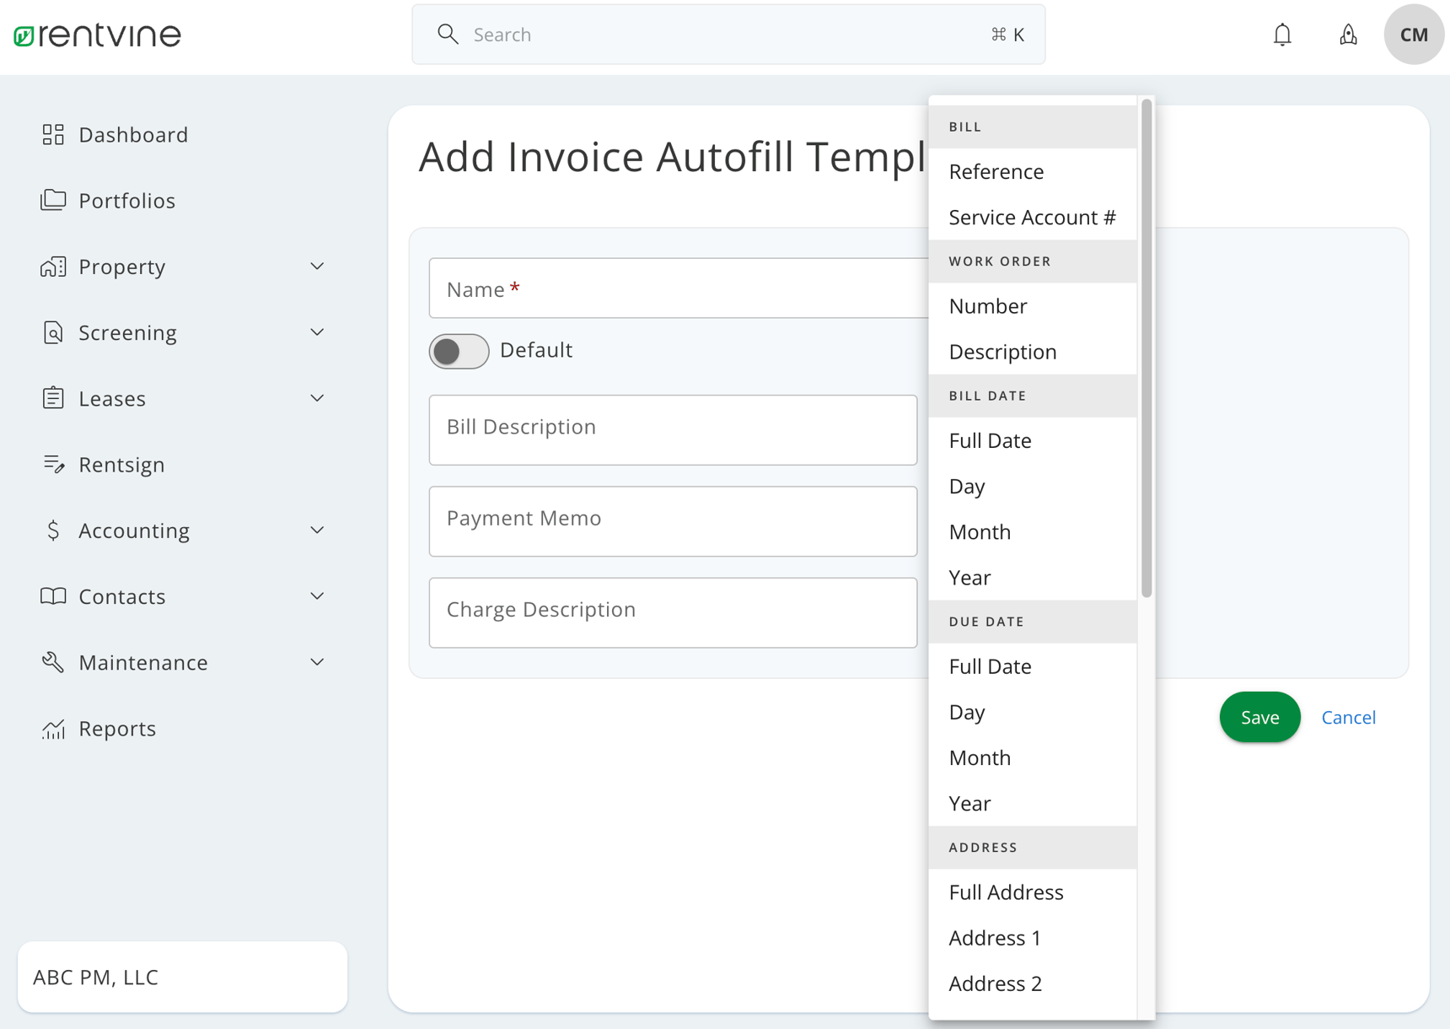The width and height of the screenshot is (1450, 1029).
Task: Click the search magnifier icon
Action: pos(448,34)
